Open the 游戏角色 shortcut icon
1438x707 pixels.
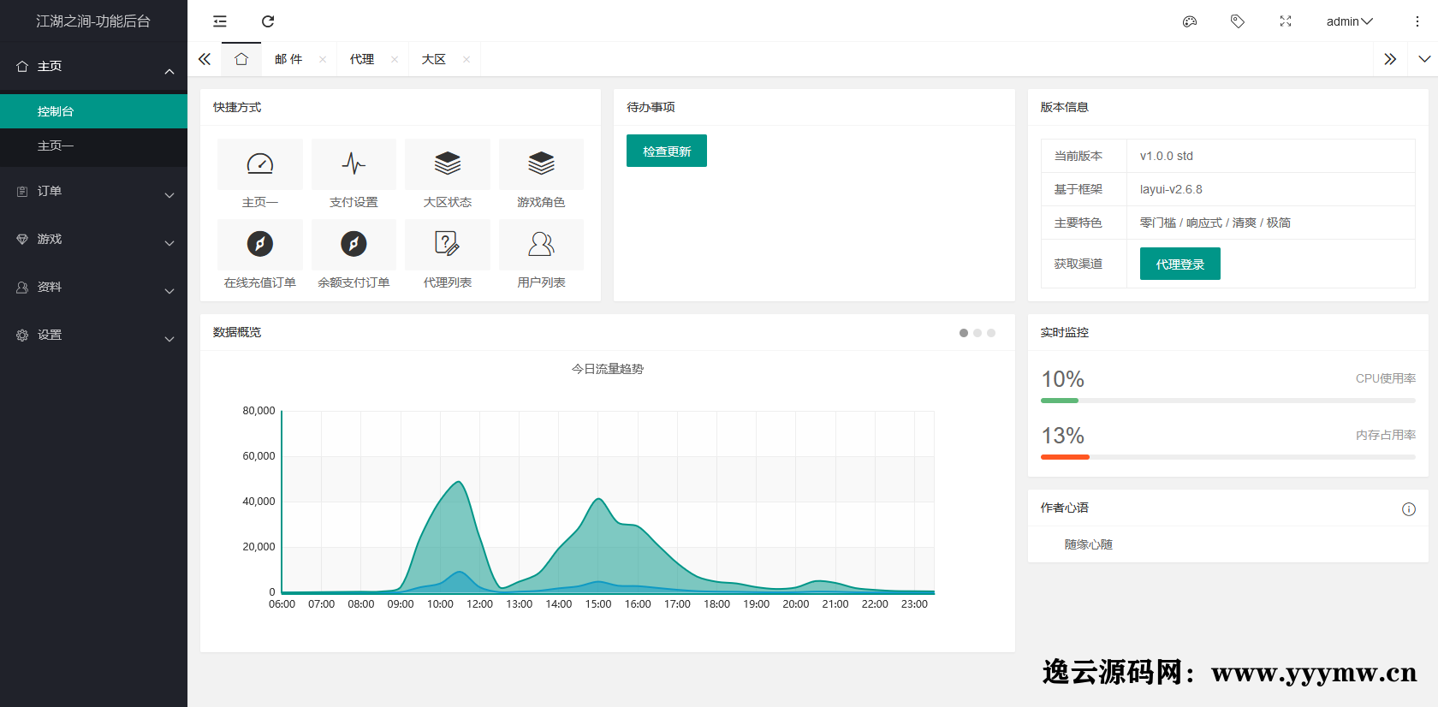541,164
